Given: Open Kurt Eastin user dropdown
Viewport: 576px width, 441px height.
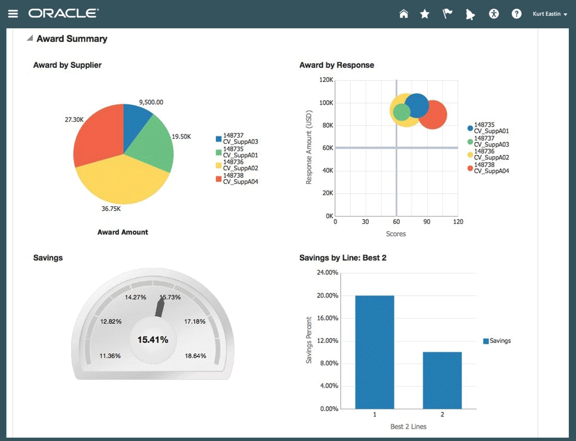Looking at the screenshot, I should (x=550, y=14).
